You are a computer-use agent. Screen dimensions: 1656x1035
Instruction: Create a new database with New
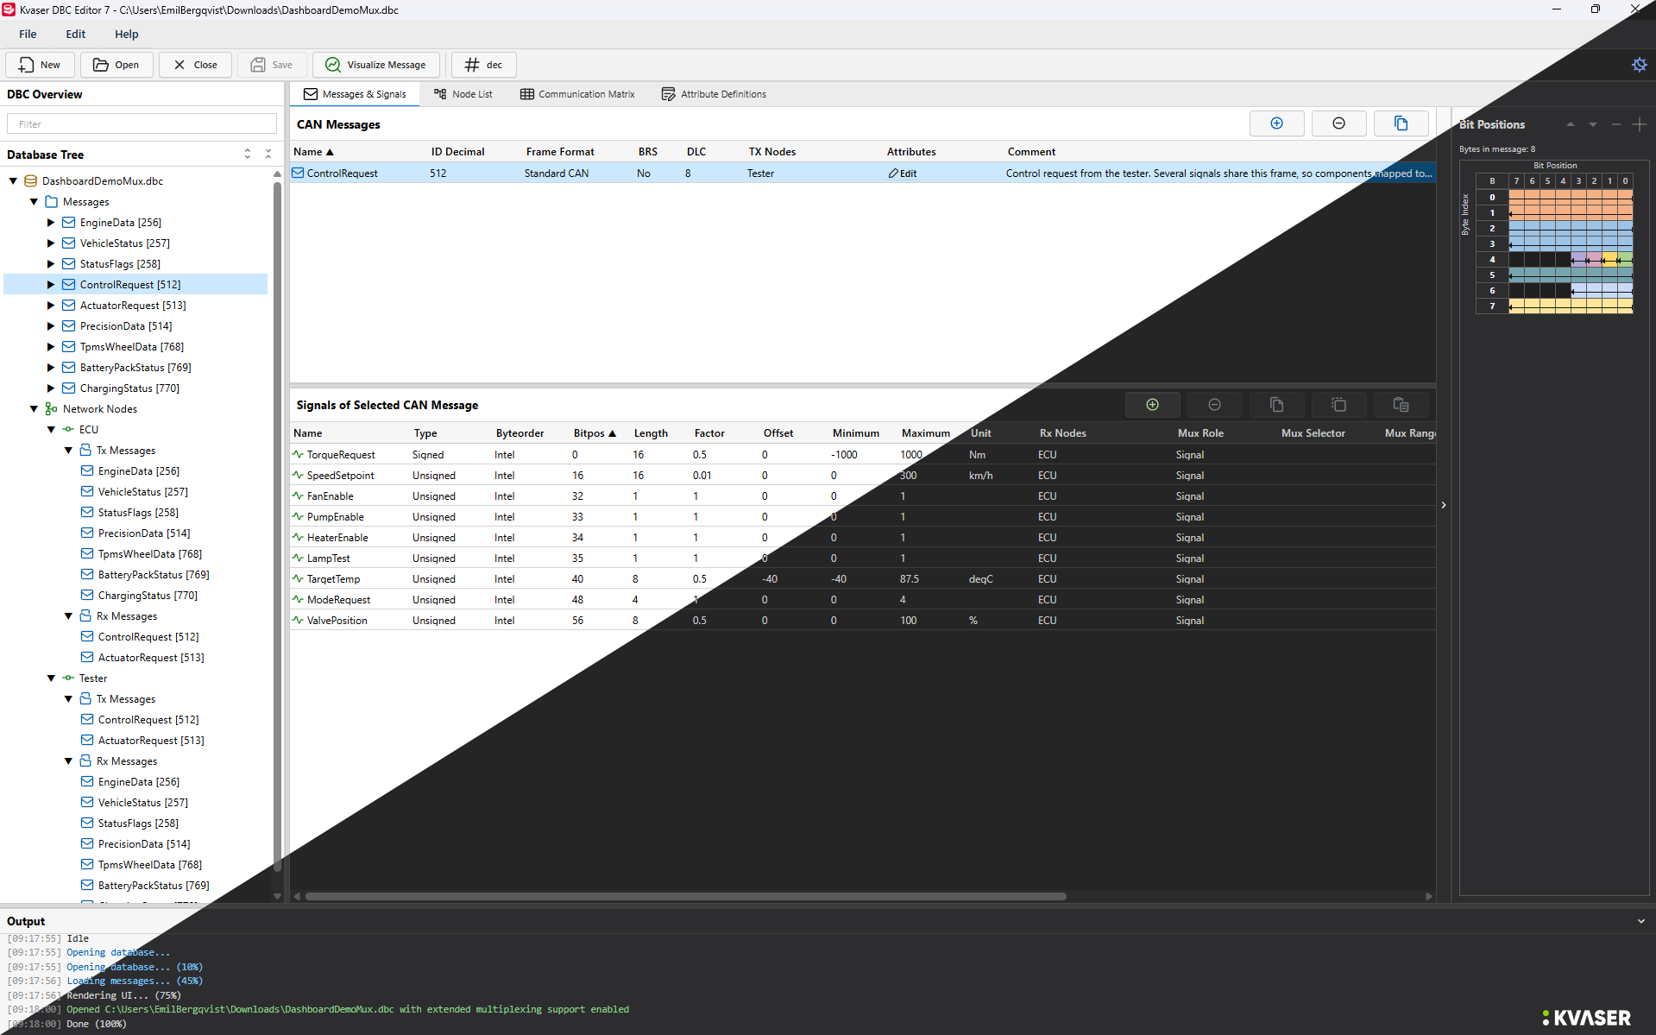pos(40,65)
